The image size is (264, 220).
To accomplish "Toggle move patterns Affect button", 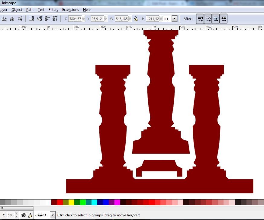I will click(x=224, y=19).
